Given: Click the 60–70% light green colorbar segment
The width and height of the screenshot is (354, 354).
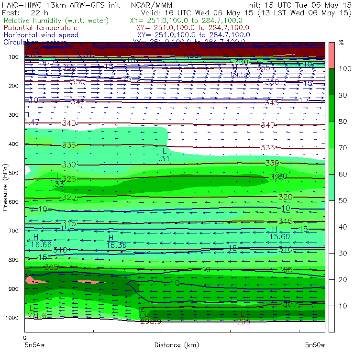Looking at the screenshot, I should (332, 161).
